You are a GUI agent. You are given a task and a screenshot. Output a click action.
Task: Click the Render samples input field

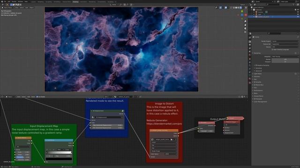[285, 59]
